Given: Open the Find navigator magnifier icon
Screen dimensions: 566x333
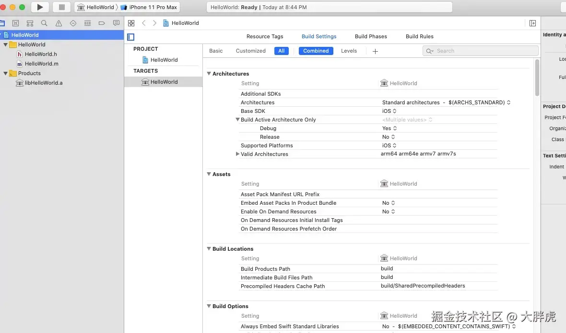Looking at the screenshot, I should 44,23.
